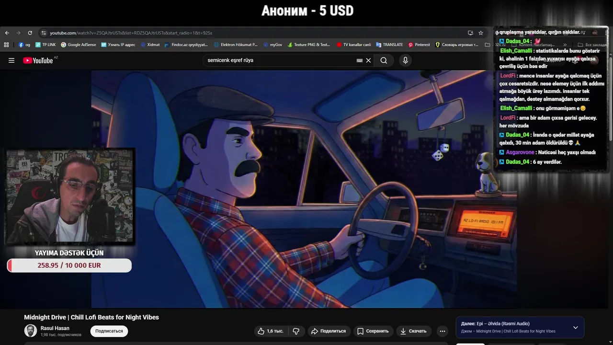This screenshot has width=613, height=345.
Task: Clear the search text with the X
Action: click(368, 60)
